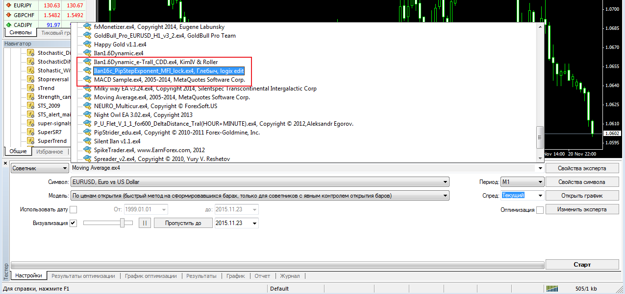This screenshot has width=625, height=294.
Task: Click the SuperTrend indicator icon in Navigator
Action: coord(30,141)
